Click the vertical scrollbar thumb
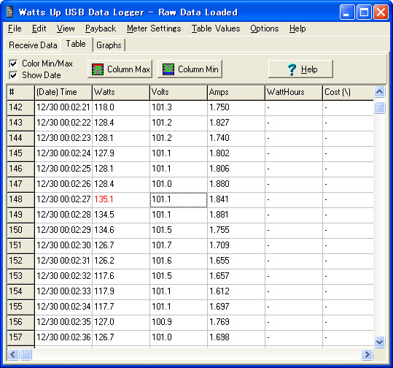Viewport: 393px width, 368px height. pos(379,107)
